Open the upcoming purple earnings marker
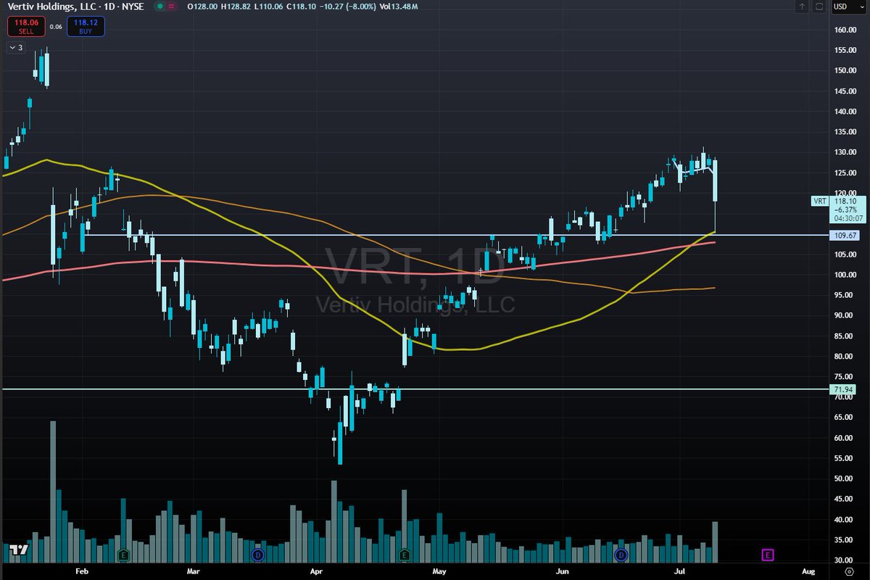870x580 pixels. (x=767, y=555)
